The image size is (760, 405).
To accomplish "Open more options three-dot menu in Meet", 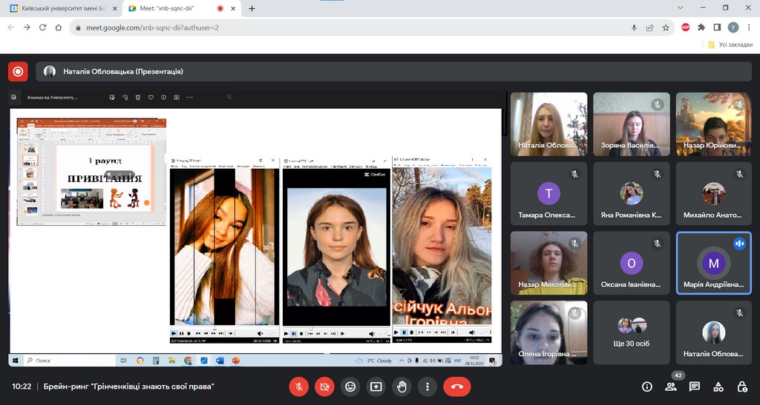I will click(x=427, y=386).
